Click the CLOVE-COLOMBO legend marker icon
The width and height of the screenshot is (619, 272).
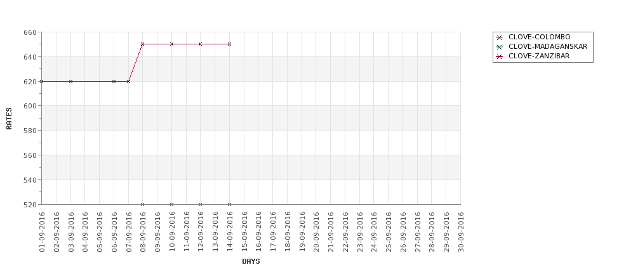click(499, 37)
